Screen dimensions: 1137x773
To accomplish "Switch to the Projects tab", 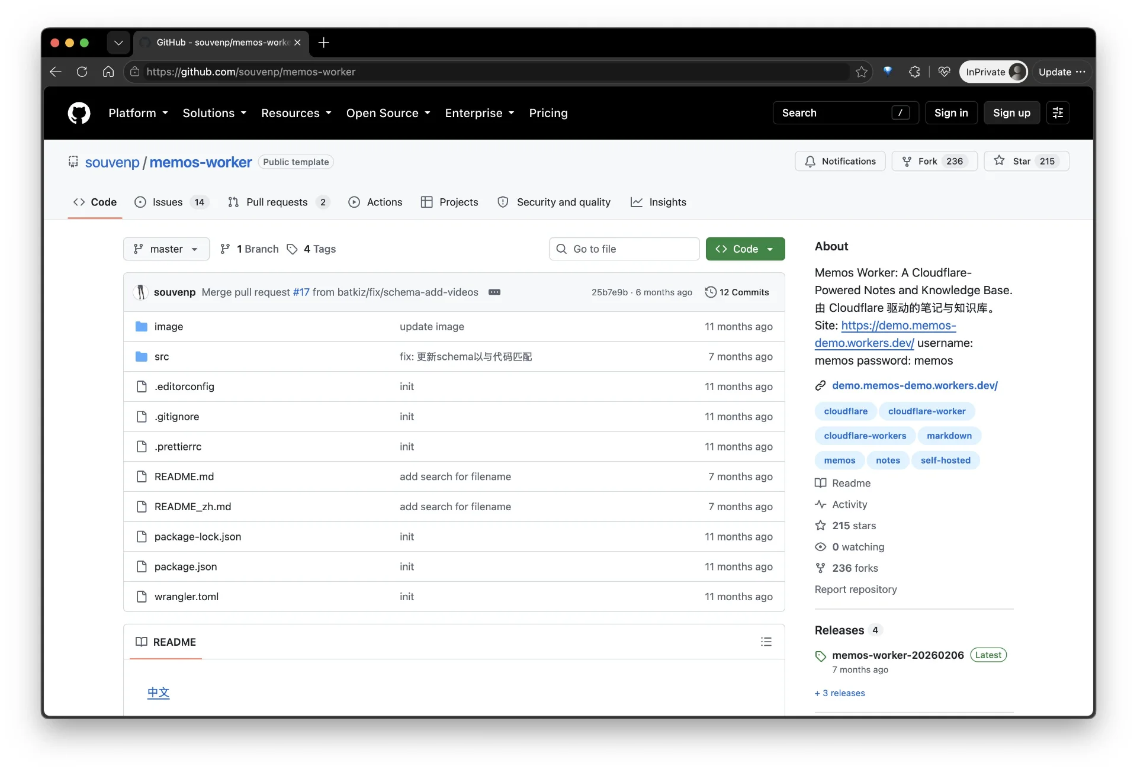I will (x=449, y=202).
